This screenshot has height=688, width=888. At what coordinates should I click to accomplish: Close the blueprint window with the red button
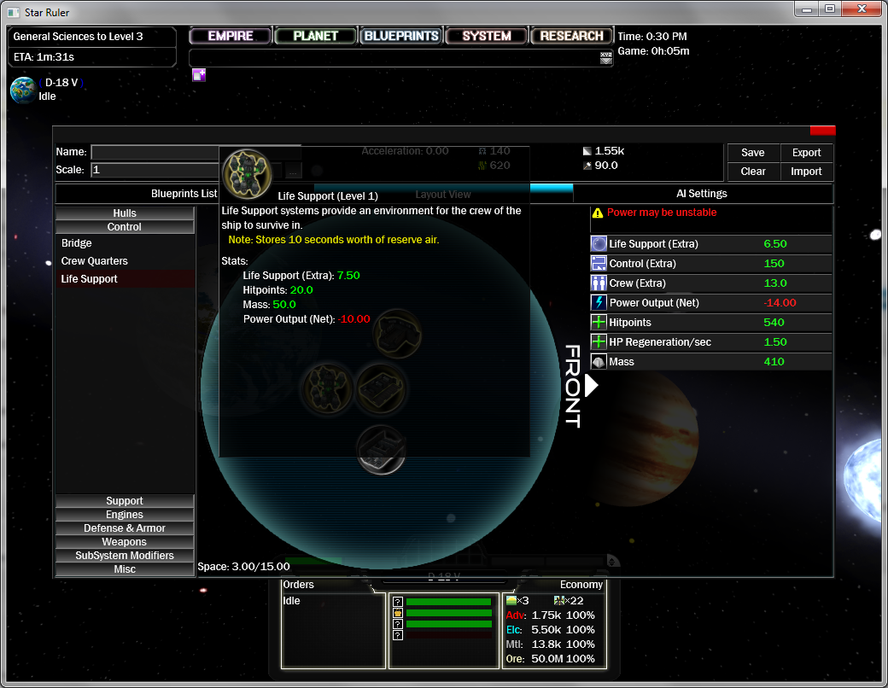pos(822,131)
